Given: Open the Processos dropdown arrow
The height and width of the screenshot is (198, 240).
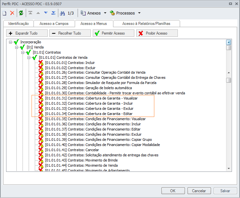Looking at the screenshot, I should coord(139,13).
